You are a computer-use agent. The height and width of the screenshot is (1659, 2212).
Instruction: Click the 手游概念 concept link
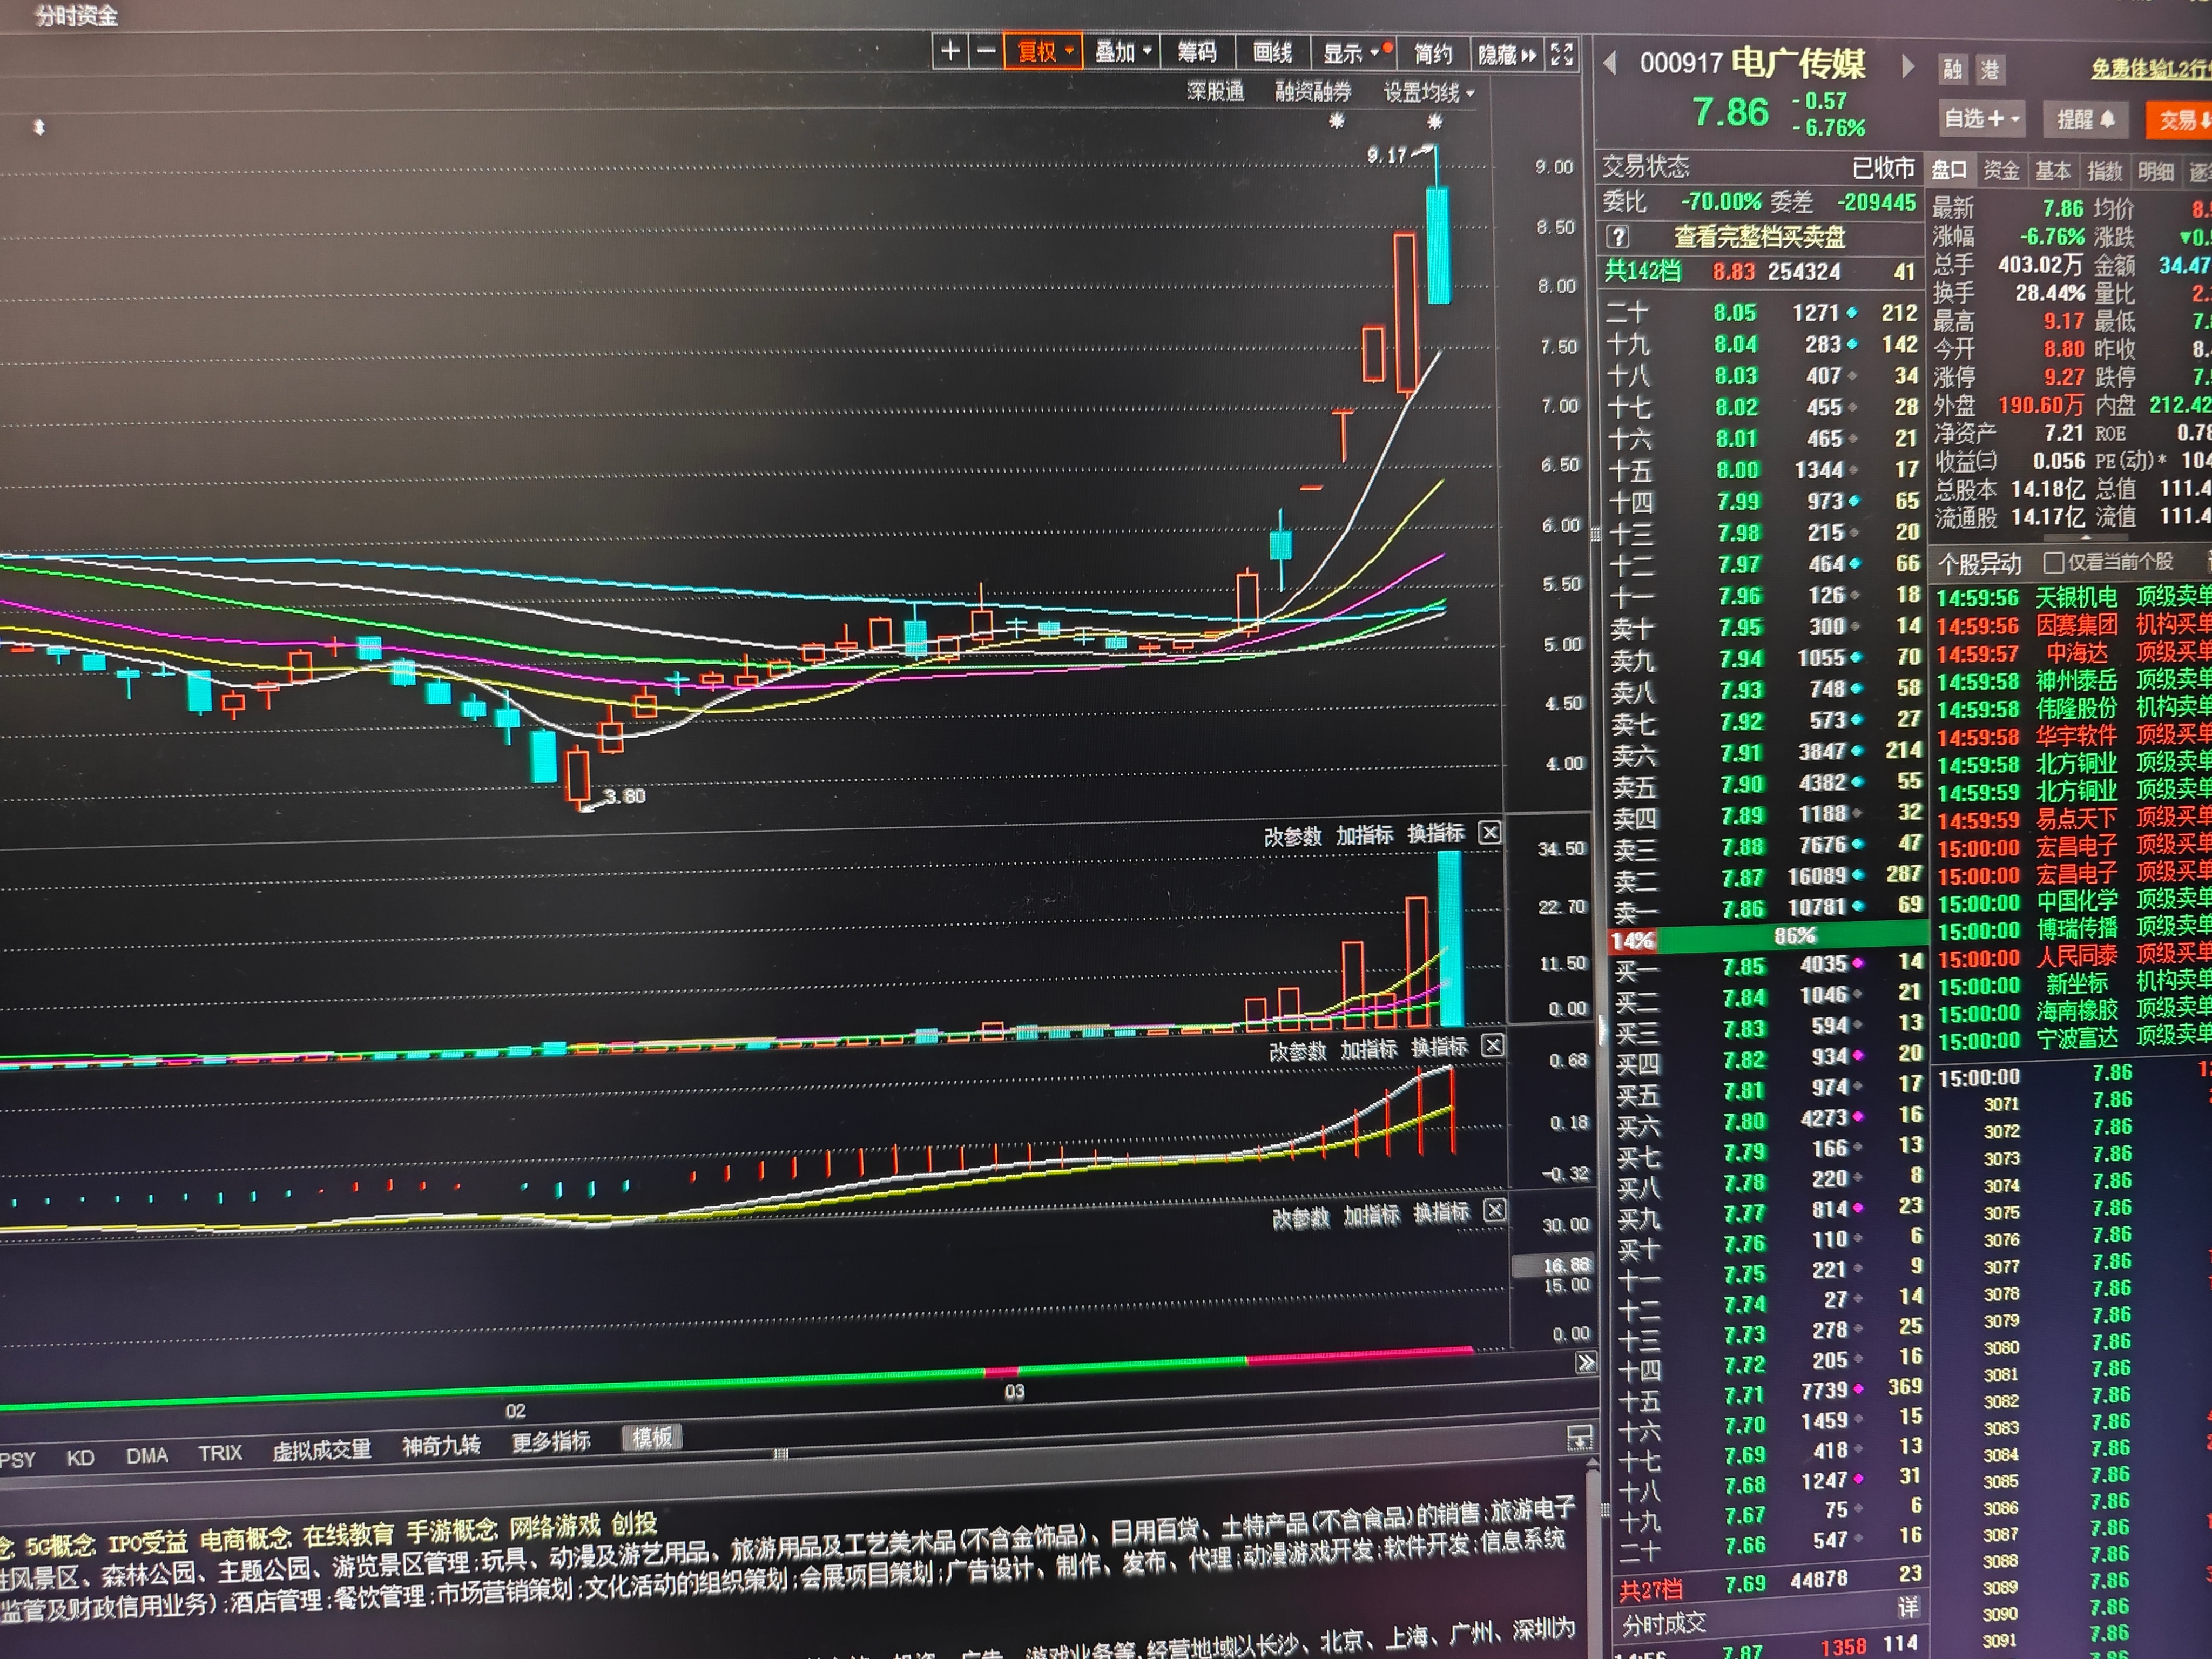451,1531
